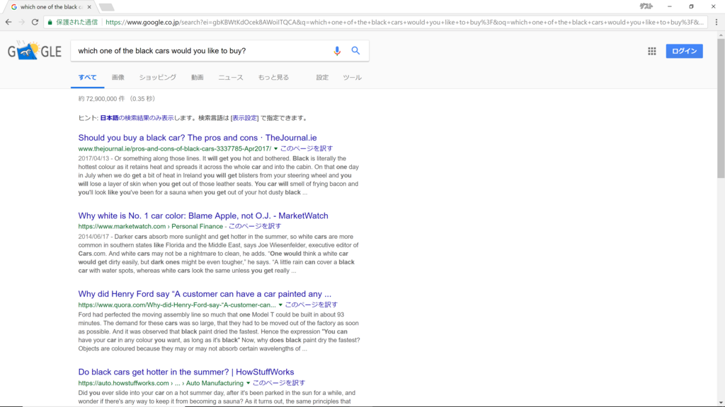
Task: Close the Google search tab
Action: click(89, 7)
